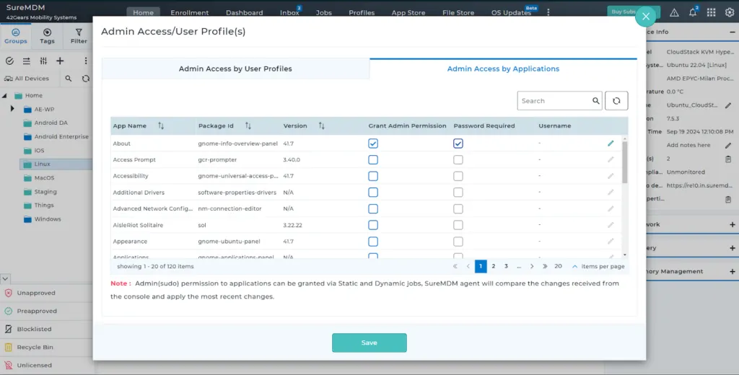Click the sidebar sliders adjust icon
The height and width of the screenshot is (375, 739).
click(43, 61)
